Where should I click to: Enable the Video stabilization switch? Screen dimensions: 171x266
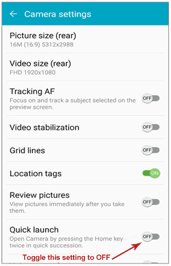(x=151, y=127)
